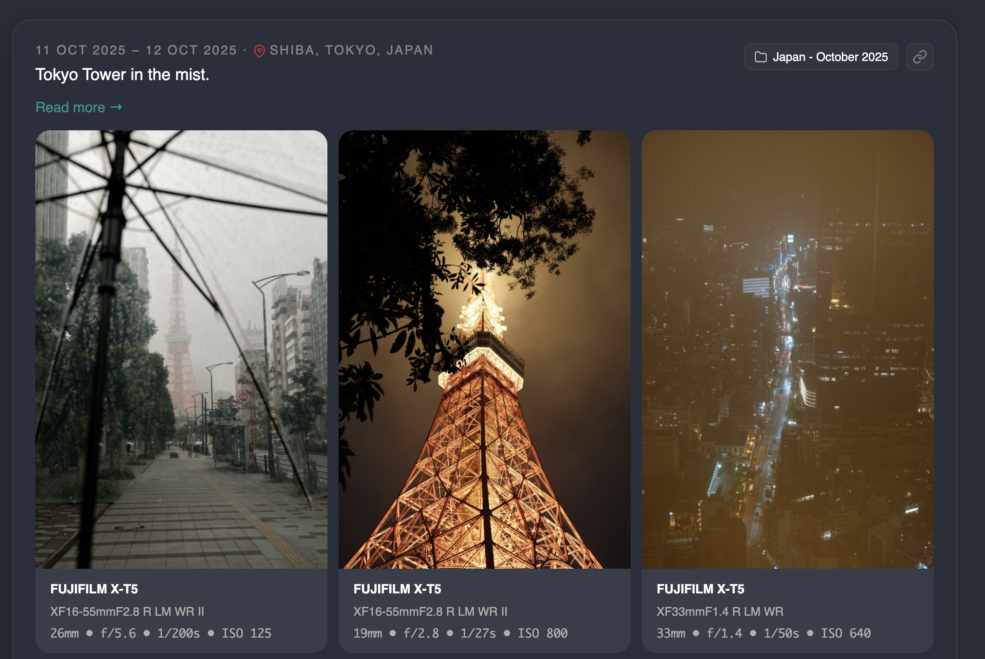
Task: Click the XF16-55mmF2.8 lens text under the umbrella photo
Action: [x=127, y=611]
